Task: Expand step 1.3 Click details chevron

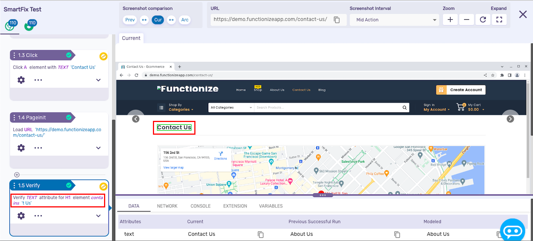Action: pos(98,80)
